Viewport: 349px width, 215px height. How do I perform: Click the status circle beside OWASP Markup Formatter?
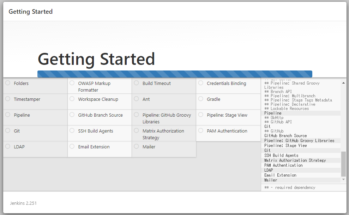(x=72, y=83)
